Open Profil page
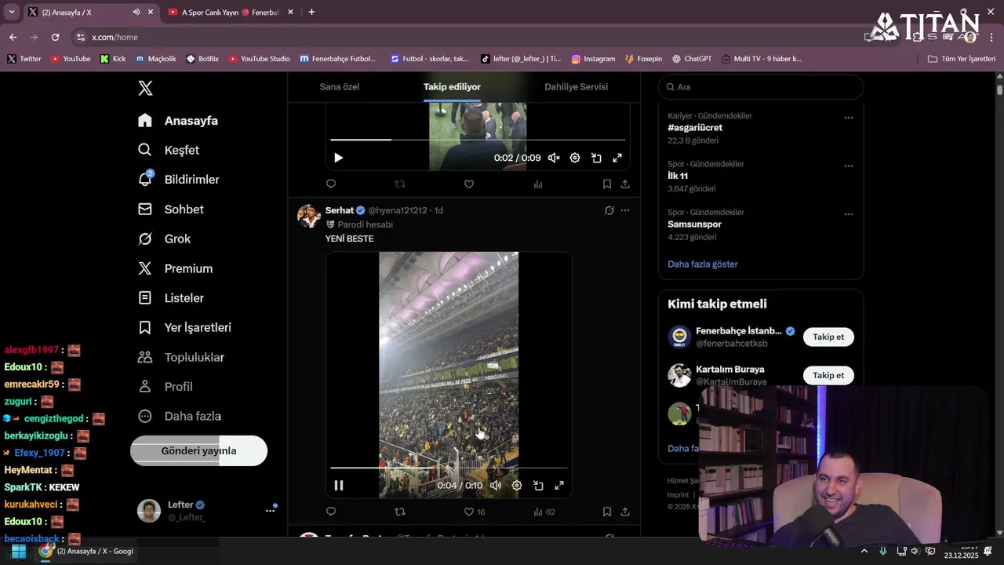This screenshot has height=565, width=1004. (x=165, y=387)
